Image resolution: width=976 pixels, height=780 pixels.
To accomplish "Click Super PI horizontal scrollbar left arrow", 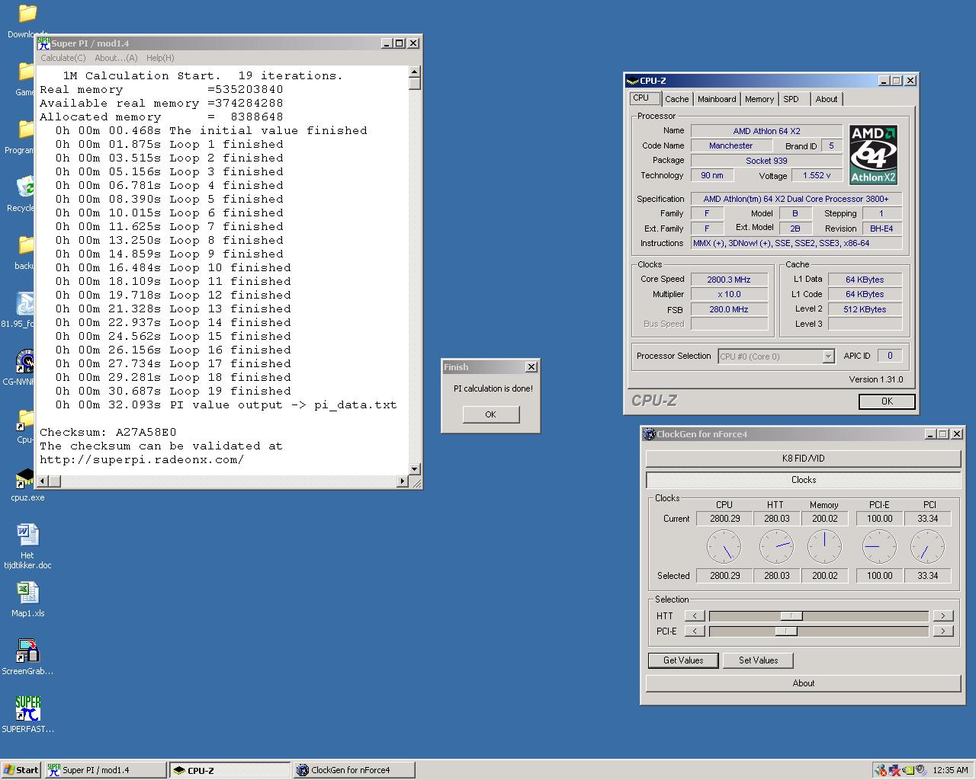I will (43, 481).
